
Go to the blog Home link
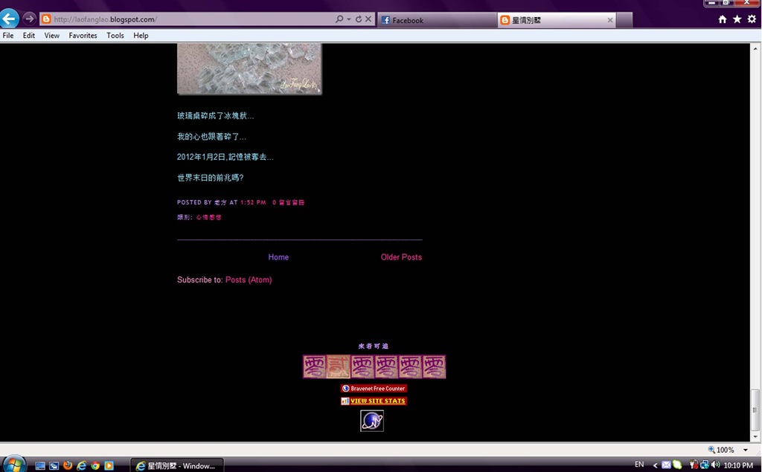278,257
